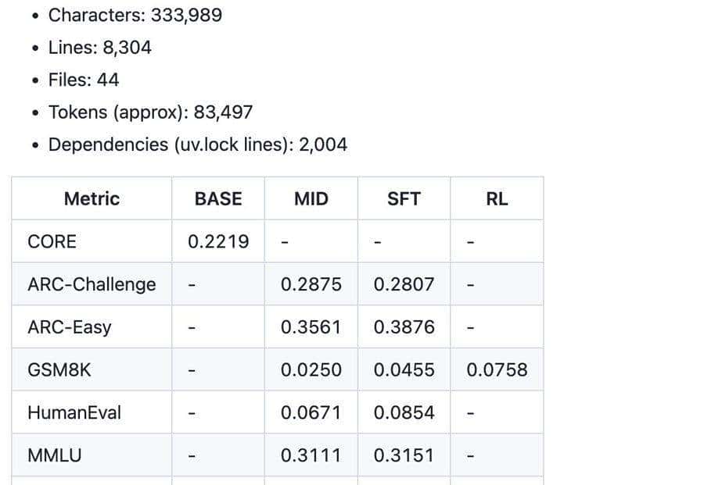Click the Characters: 333,989 list item
704x485 pixels.
(135, 15)
